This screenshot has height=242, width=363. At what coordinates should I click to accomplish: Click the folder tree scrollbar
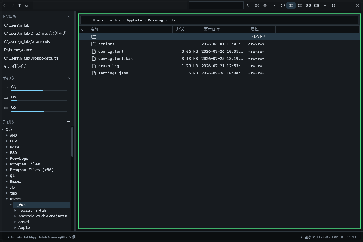tap(72, 142)
